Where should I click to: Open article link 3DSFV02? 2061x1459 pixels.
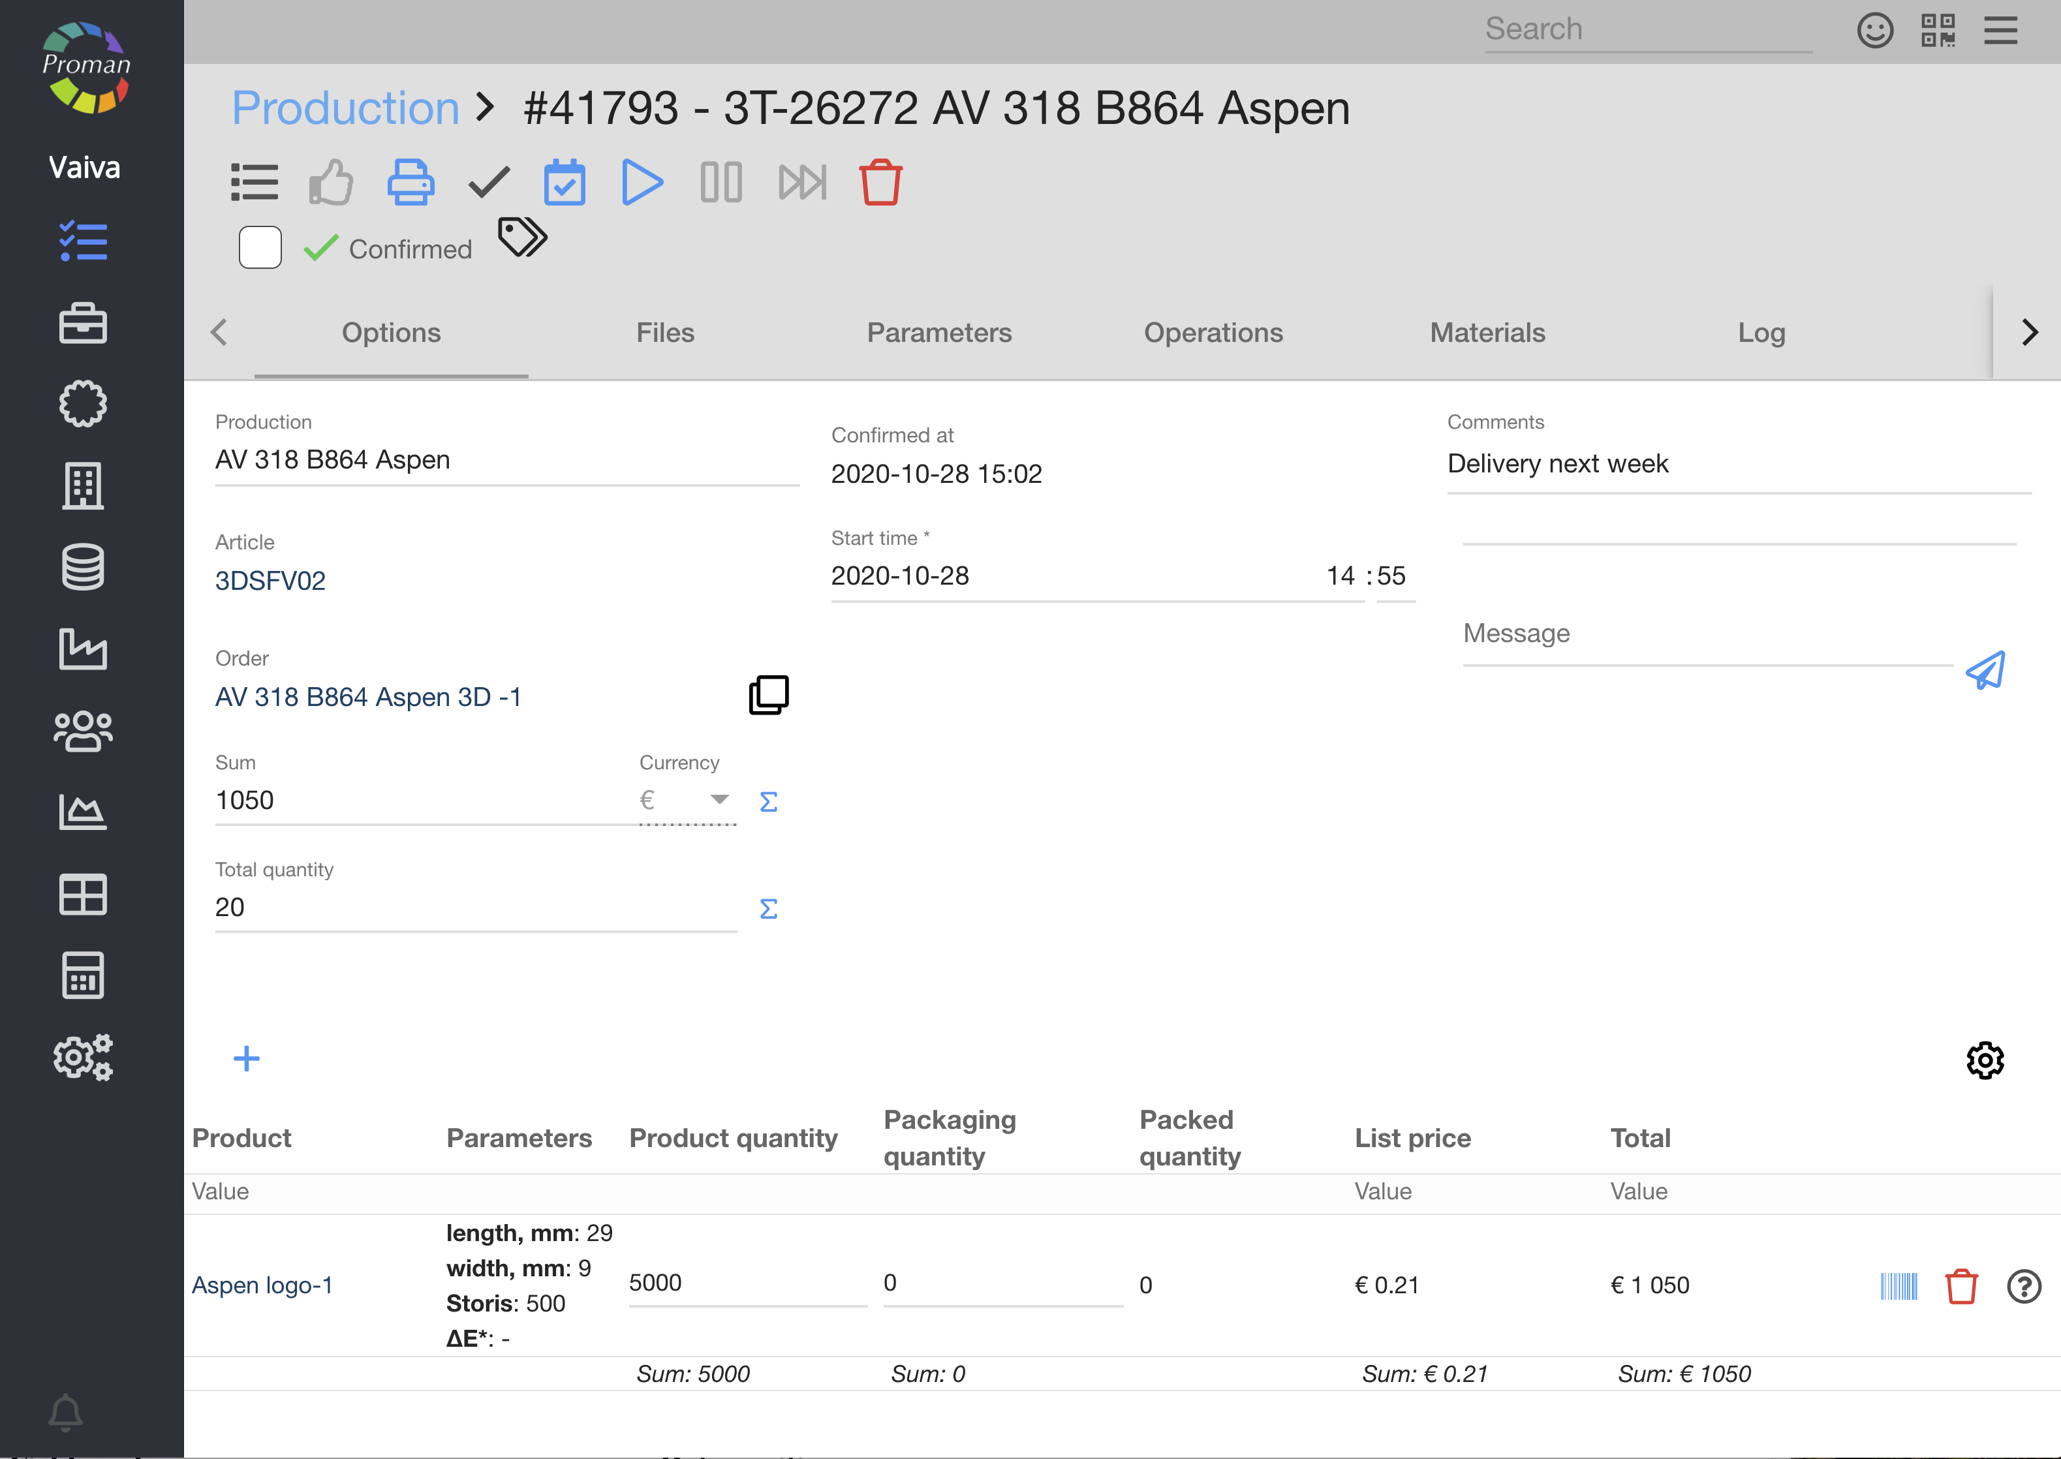270,581
